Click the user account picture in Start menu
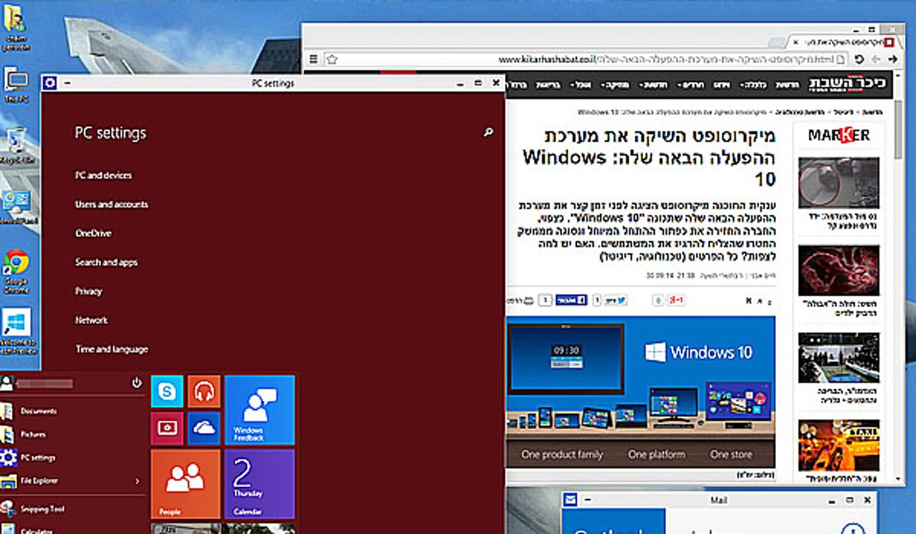916x534 pixels. click(7, 383)
